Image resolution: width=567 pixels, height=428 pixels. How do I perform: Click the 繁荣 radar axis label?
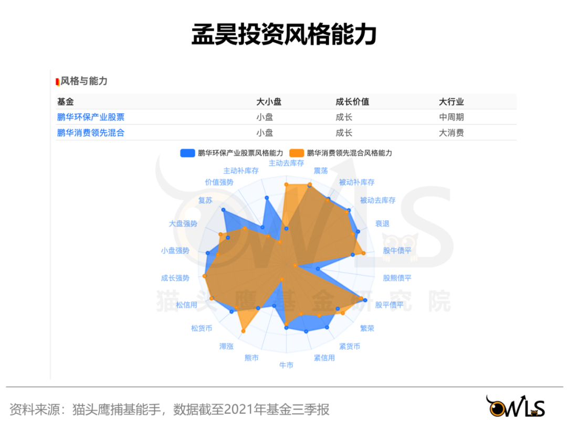[x=367, y=328]
